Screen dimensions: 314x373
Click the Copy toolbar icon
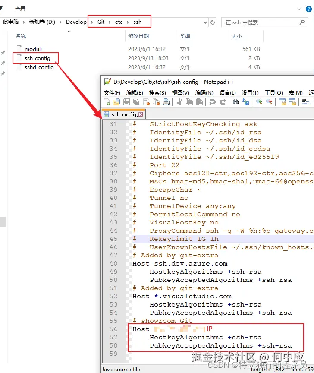(x=189, y=102)
